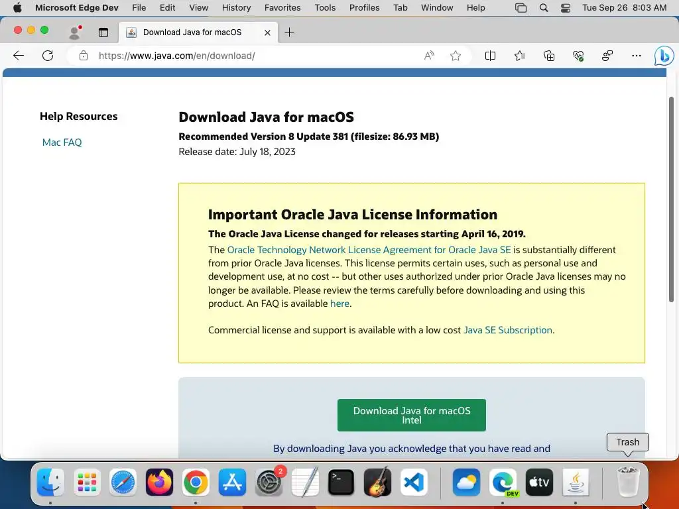Switch to Edge Dev in the Dock
Image resolution: width=679 pixels, height=509 pixels.
pos(503,482)
